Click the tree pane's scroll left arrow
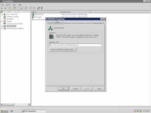 tap(2, 105)
